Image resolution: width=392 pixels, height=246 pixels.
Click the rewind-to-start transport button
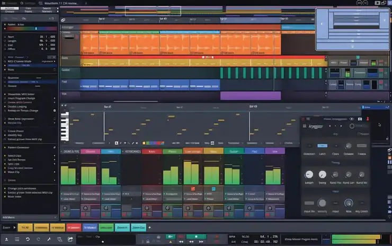pos(181,242)
